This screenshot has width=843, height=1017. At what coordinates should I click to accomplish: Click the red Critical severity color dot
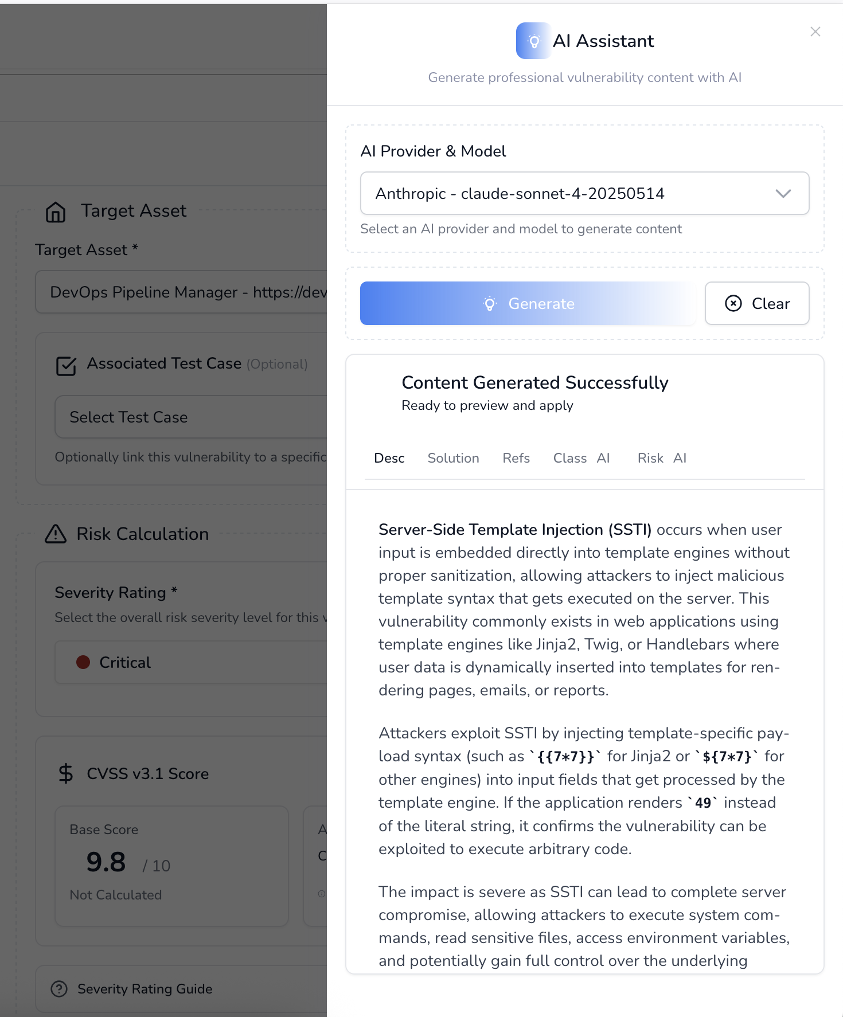(x=83, y=663)
